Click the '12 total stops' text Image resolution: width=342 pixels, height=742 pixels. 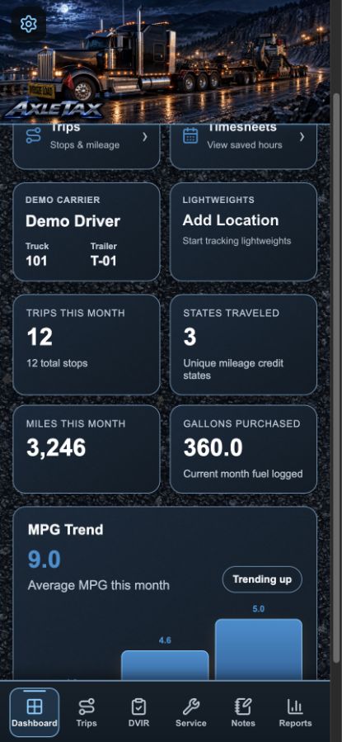click(57, 363)
